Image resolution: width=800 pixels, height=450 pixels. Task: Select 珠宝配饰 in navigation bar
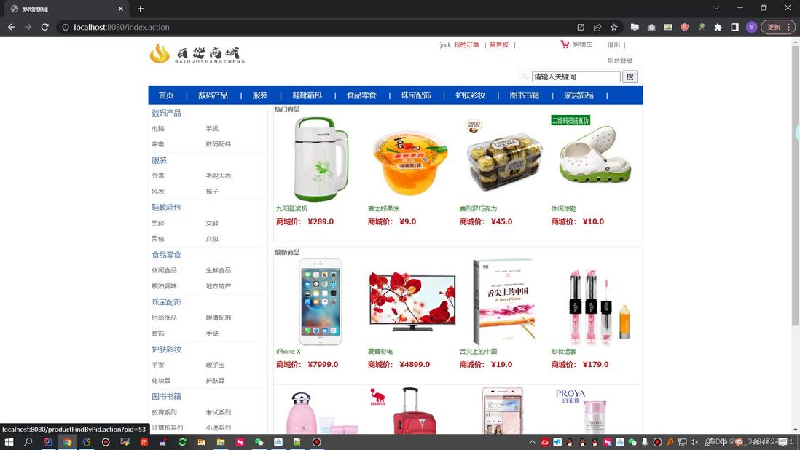coord(416,95)
